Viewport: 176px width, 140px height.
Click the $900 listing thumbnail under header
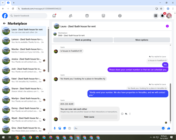[x=55, y=34]
